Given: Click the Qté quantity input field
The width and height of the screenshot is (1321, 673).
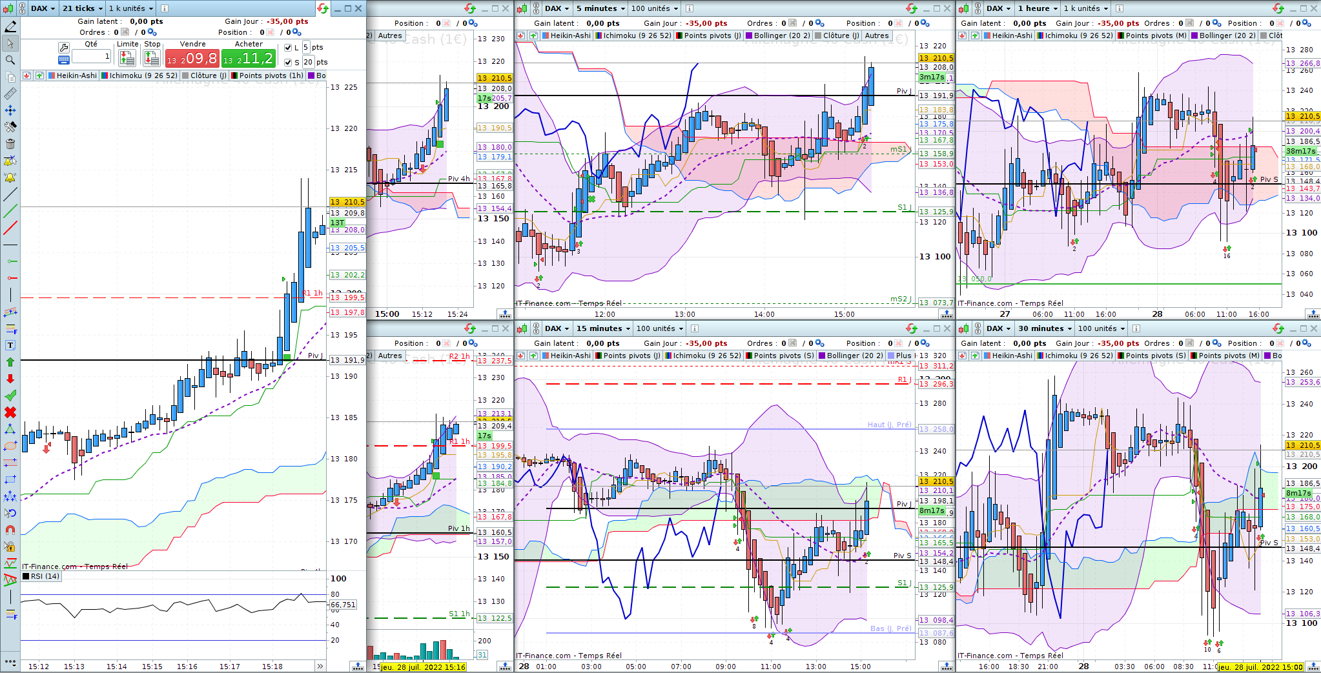Looking at the screenshot, I should pyautogui.click(x=91, y=56).
